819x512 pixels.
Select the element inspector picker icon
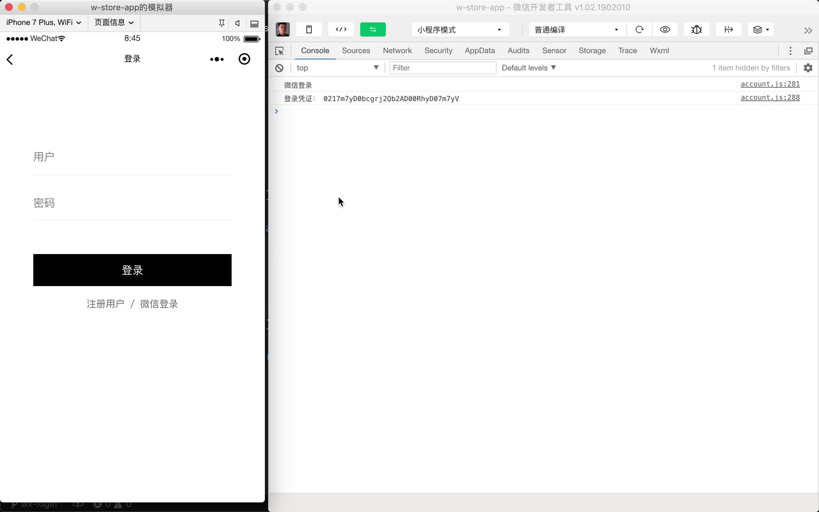280,51
